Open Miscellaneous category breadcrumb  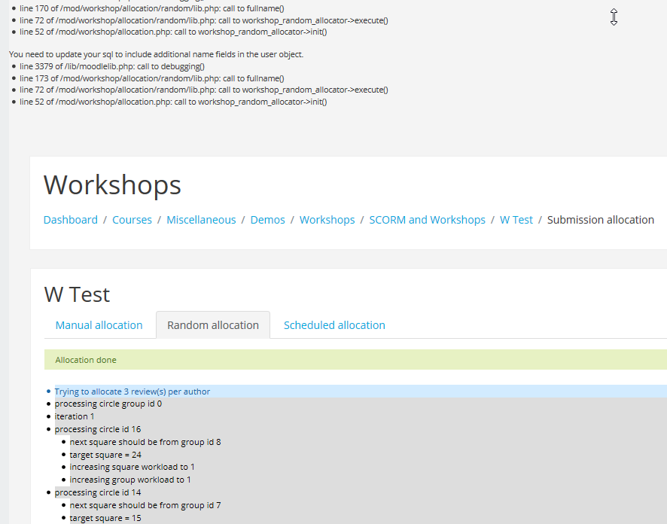(201, 220)
